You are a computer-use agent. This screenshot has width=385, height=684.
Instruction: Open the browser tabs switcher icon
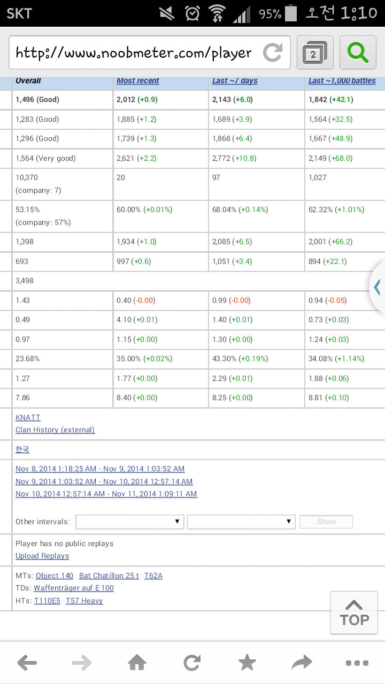point(315,53)
